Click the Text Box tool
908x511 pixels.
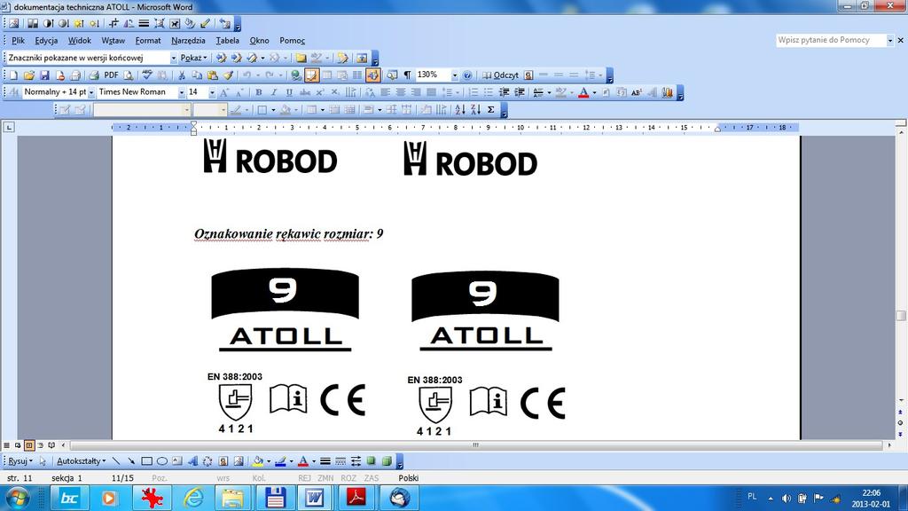(177, 461)
